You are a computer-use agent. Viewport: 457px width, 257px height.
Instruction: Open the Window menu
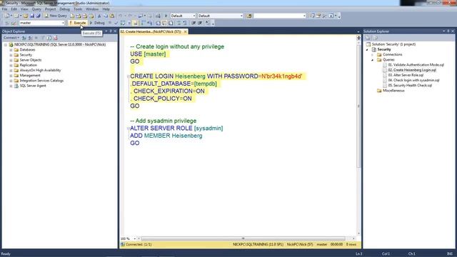coord(92,9)
